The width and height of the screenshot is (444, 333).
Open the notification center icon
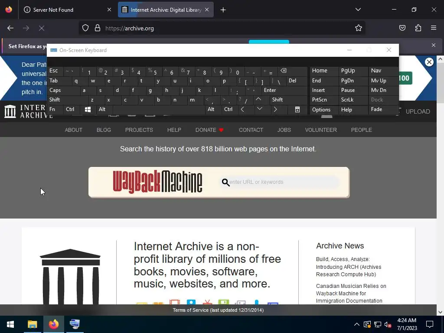coord(430,324)
